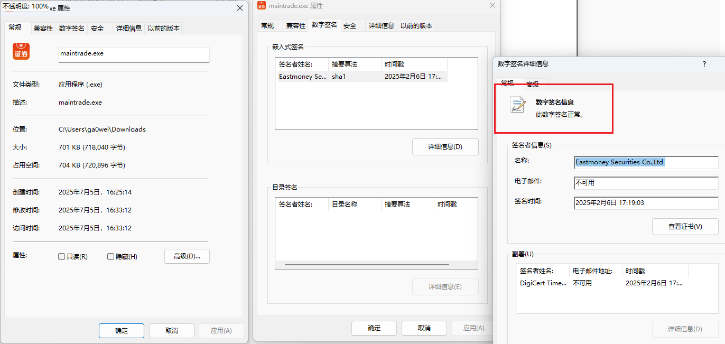Click the 占用空间 value 704 KB (720,896 字节)

92,165
